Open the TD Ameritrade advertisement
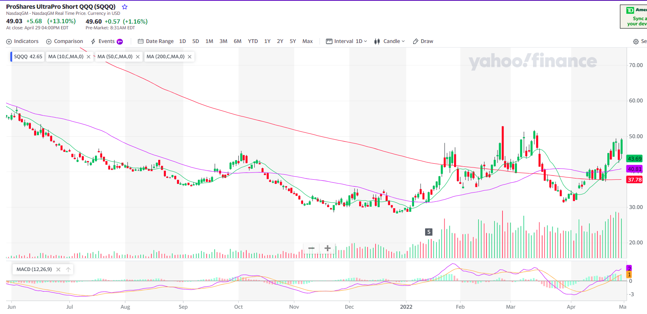647x314 pixels. click(634, 16)
